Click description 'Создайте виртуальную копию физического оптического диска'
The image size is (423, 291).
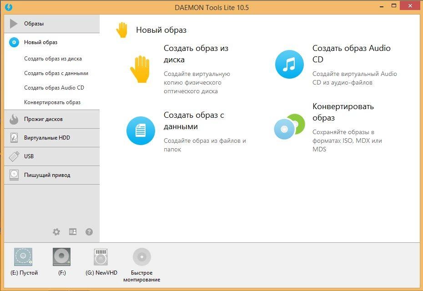[196, 83]
